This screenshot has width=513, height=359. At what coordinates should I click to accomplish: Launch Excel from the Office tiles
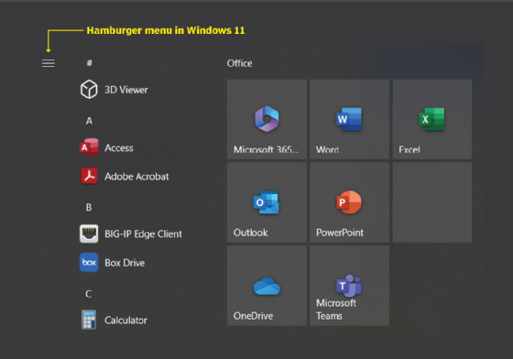432,119
